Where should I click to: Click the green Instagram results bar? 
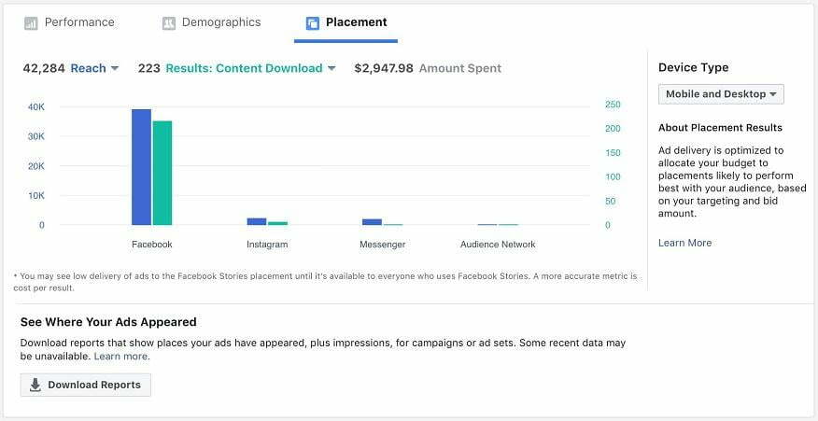tap(277, 223)
